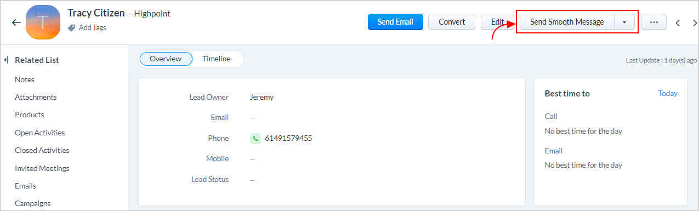Screen dimensions: 699x211
Task: Collapse the Related List sidebar
Action: click(6, 60)
